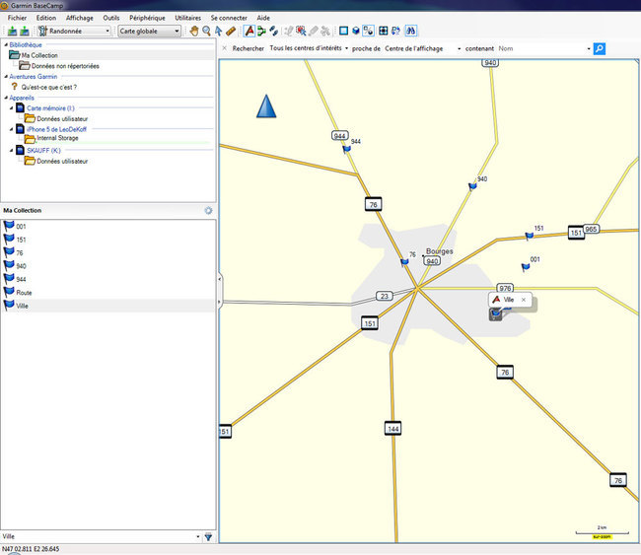The height and width of the screenshot is (555, 641).
Task: Open the Se connecter menu
Action: [229, 18]
